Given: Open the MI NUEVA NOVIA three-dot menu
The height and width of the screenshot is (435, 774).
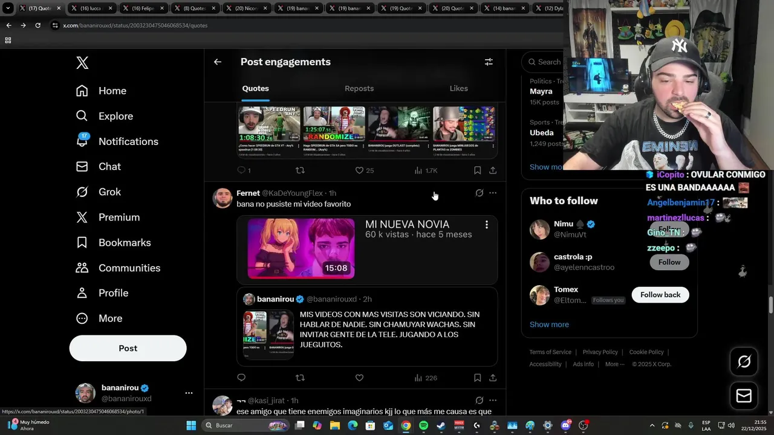Looking at the screenshot, I should 487,225.
